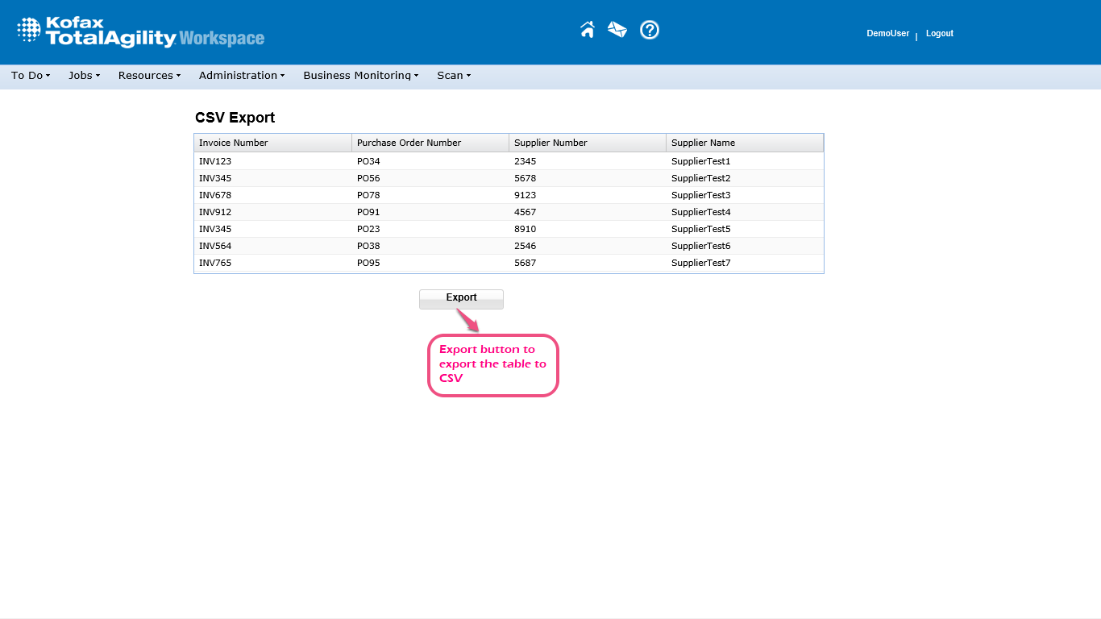Viewport: 1101px width, 619px height.
Task: Sort by Purchase Order Number column
Action: coord(409,143)
